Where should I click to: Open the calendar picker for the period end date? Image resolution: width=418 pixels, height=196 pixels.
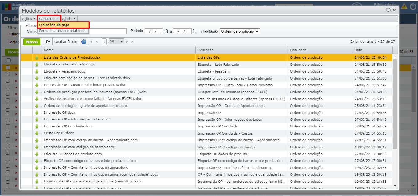coord(194,32)
